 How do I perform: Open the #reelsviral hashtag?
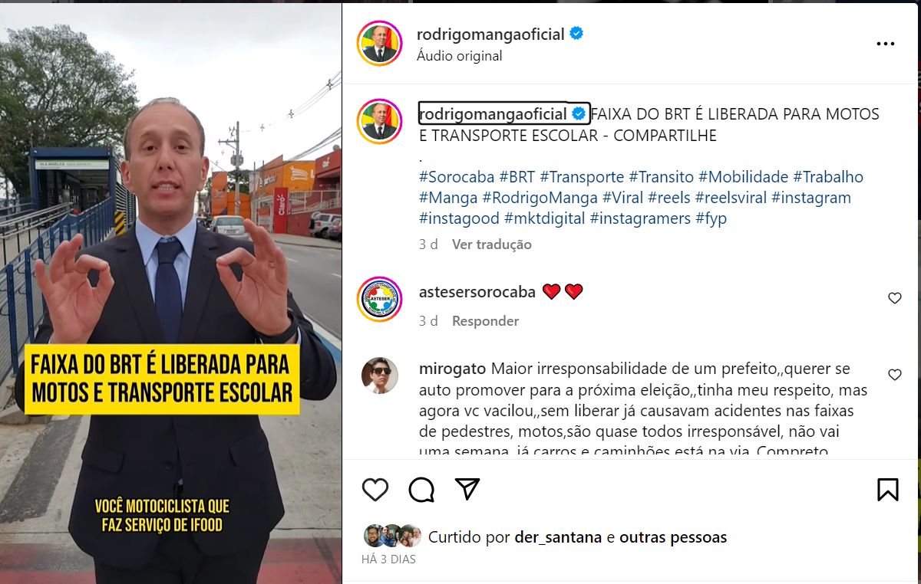pos(731,198)
